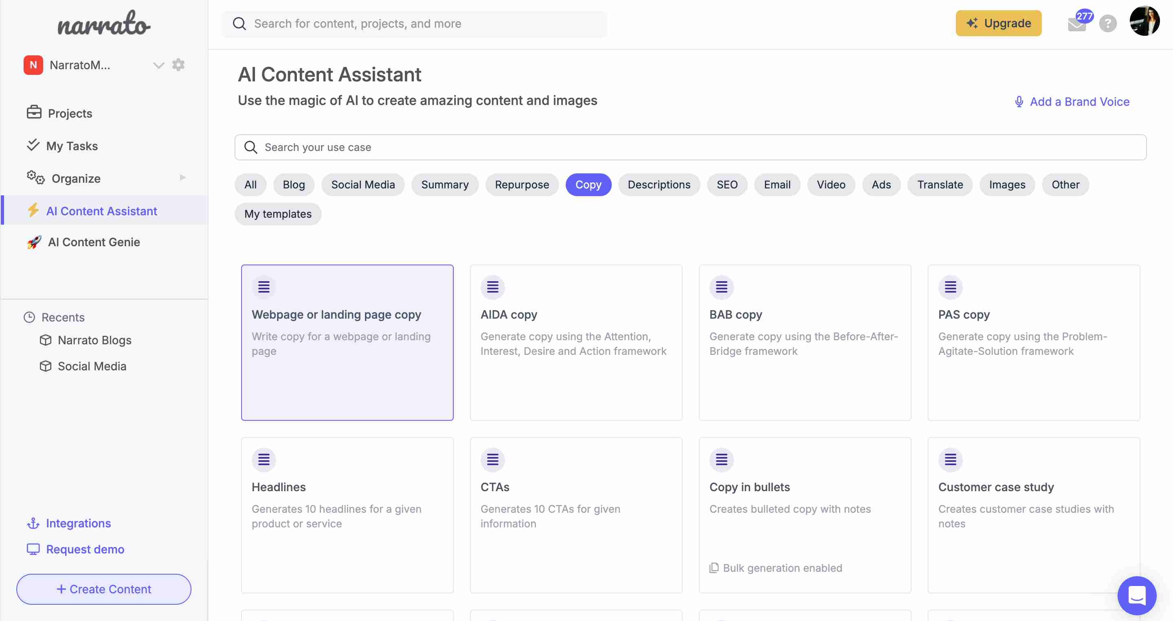Click the Narrato logo
Viewport: 1173px width, 621px height.
pos(104,24)
